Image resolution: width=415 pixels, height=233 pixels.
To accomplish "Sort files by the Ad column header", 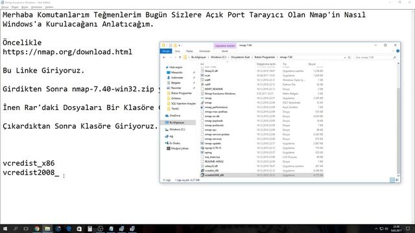I will pos(202,64).
